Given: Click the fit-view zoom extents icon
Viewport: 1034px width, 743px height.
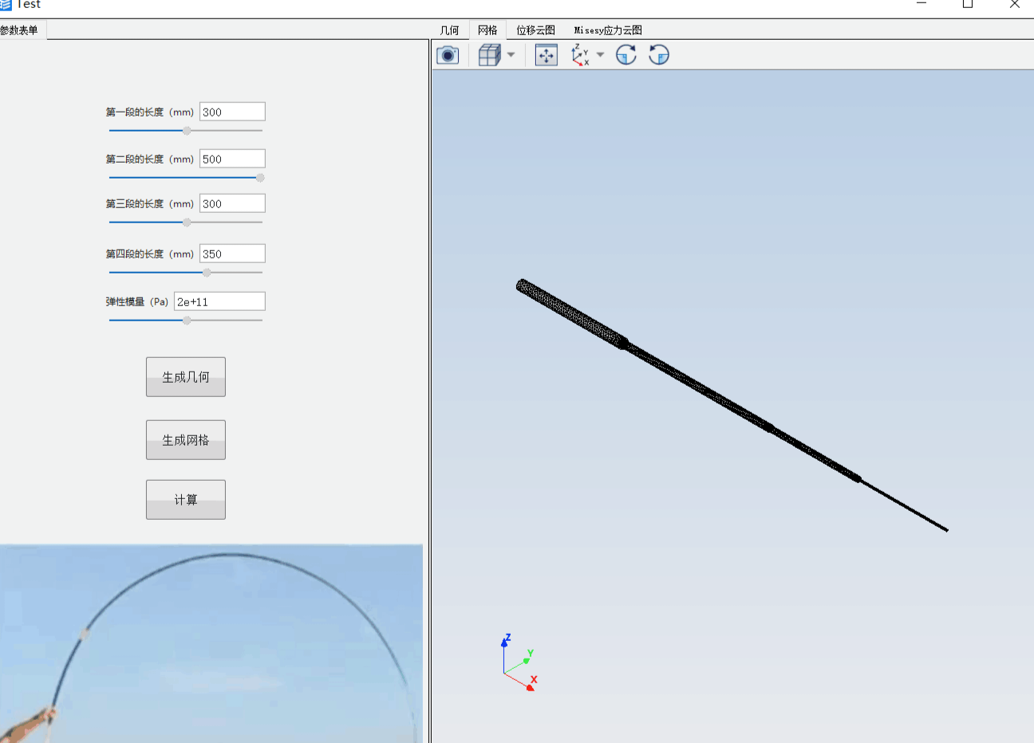Looking at the screenshot, I should (x=547, y=55).
